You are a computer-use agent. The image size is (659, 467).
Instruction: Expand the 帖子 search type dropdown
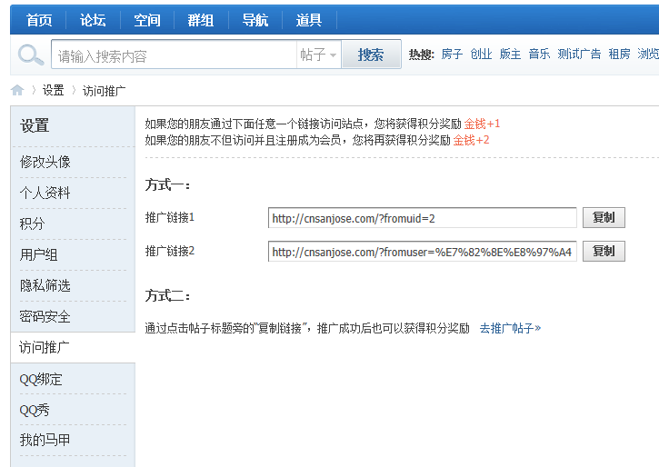click(x=318, y=55)
